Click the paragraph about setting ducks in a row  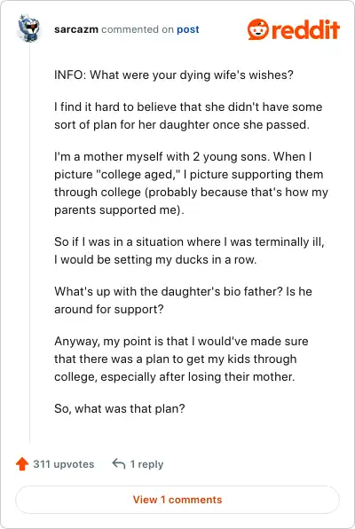pyautogui.click(x=189, y=250)
